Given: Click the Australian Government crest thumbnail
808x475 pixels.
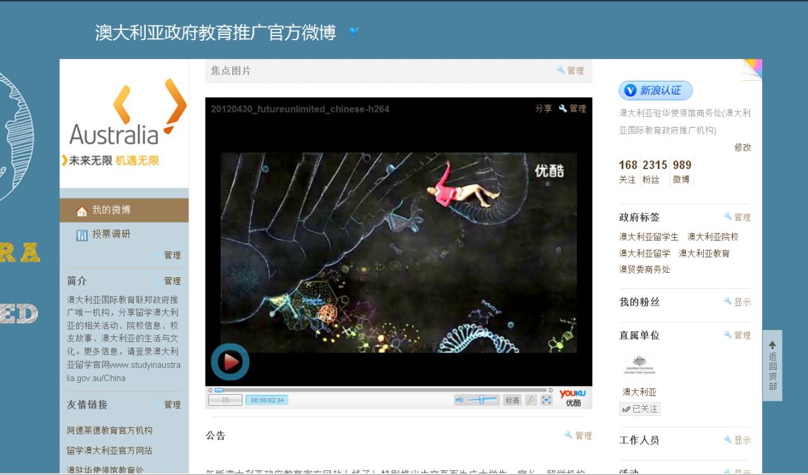Looking at the screenshot, I should click(639, 365).
